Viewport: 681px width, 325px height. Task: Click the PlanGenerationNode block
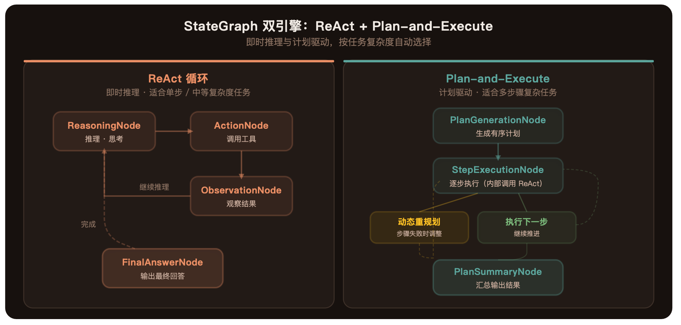[498, 126]
